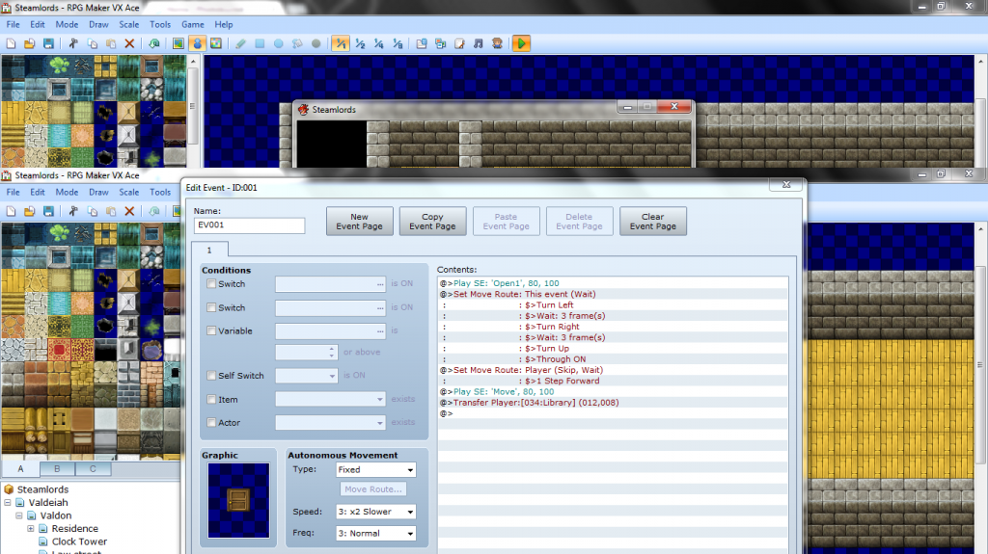This screenshot has width=988, height=554.
Task: Open the Sound Test music note icon
Action: (x=479, y=43)
